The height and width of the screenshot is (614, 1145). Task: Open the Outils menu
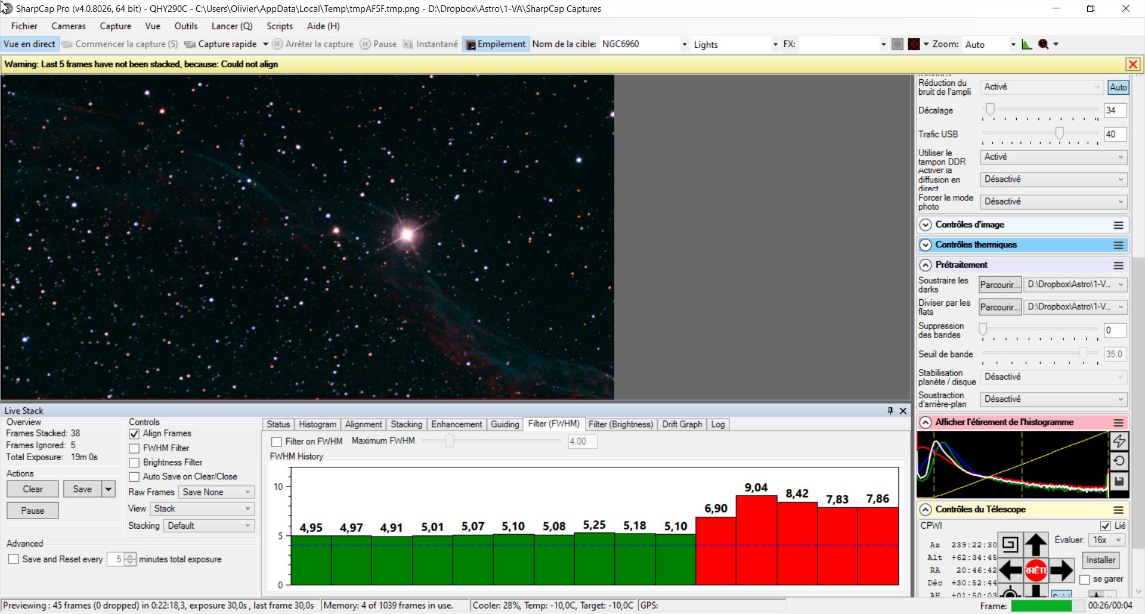[x=185, y=26]
